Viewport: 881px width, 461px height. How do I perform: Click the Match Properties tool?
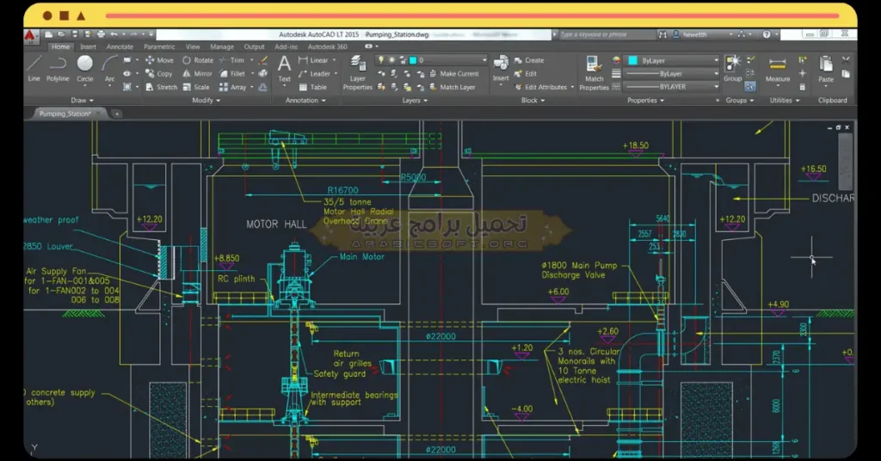(594, 73)
